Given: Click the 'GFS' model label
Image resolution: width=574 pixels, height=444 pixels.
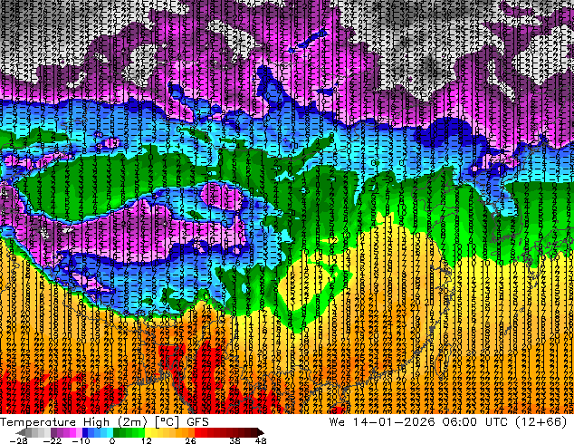Looking at the screenshot, I should [x=197, y=422].
